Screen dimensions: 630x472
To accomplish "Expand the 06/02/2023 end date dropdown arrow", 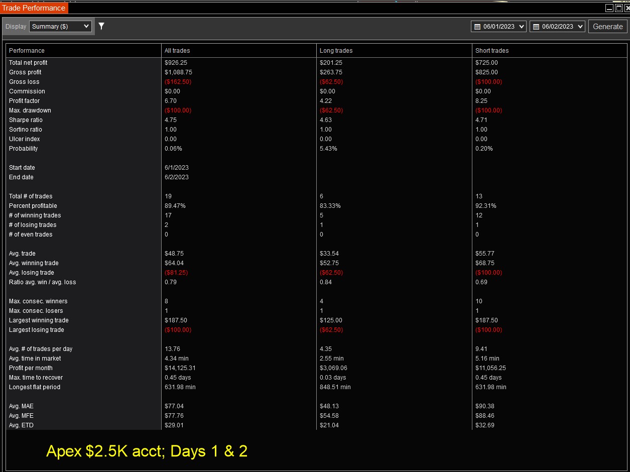I will [x=579, y=27].
